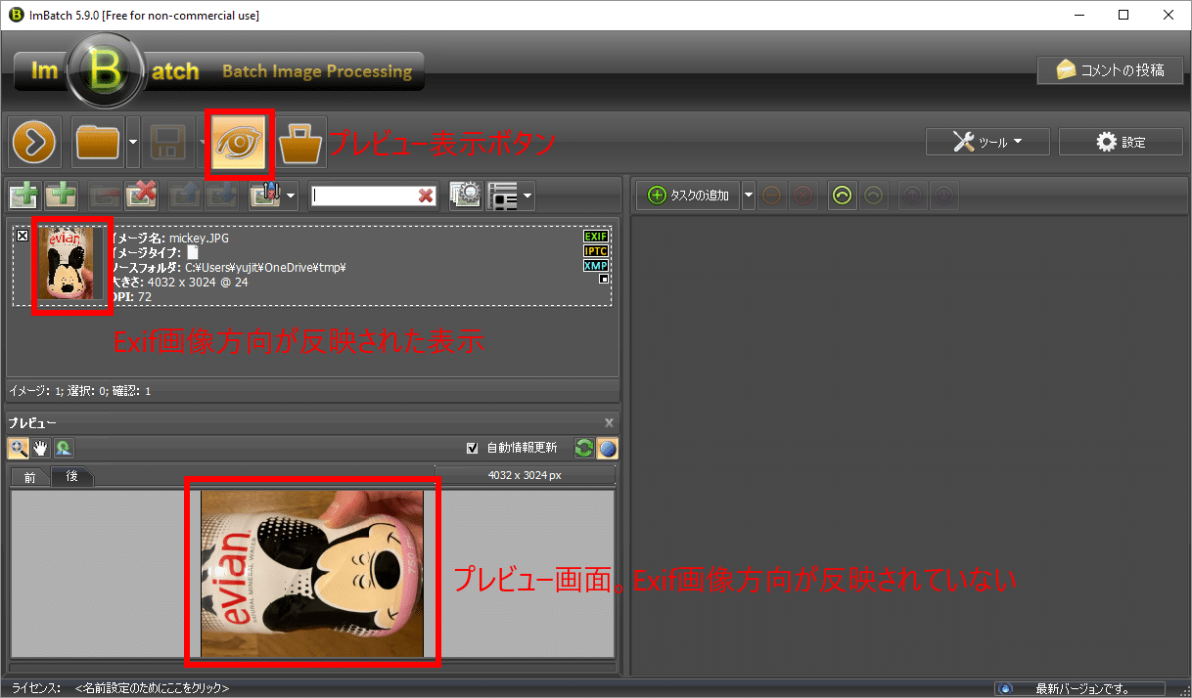Refresh the preview with the green arrows icon
Image resolution: width=1192 pixels, height=698 pixels.
(x=583, y=448)
